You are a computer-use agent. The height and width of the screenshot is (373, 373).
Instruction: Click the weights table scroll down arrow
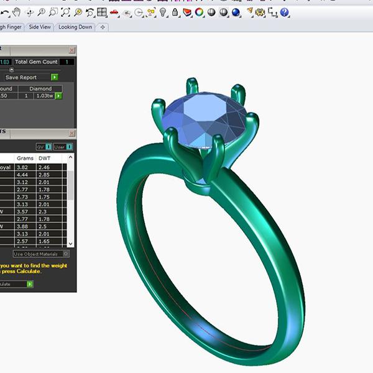pos(70,244)
